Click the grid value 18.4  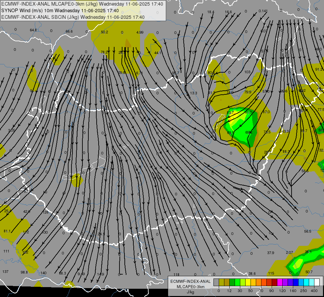[x=211, y=12]
